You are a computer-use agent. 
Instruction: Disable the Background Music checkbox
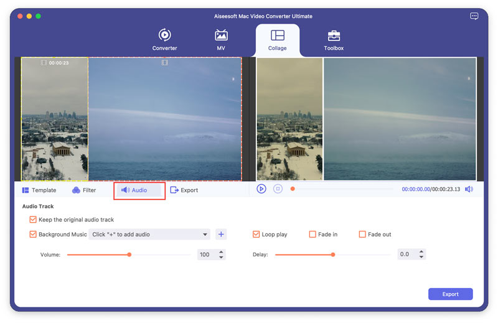coord(33,235)
